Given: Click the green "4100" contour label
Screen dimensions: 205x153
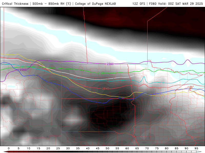Looking at the screenshot, I should tap(100, 73).
